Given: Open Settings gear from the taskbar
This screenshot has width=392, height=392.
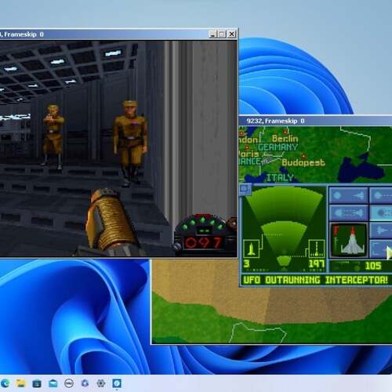Looking at the screenshot, I should (x=101, y=383).
